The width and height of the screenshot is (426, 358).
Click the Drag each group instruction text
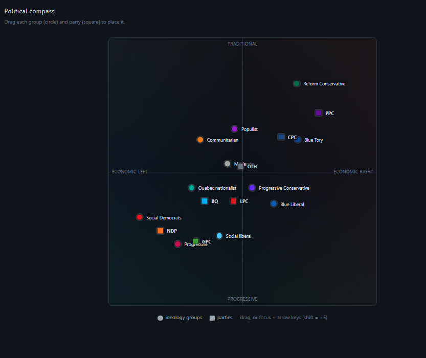(64, 22)
